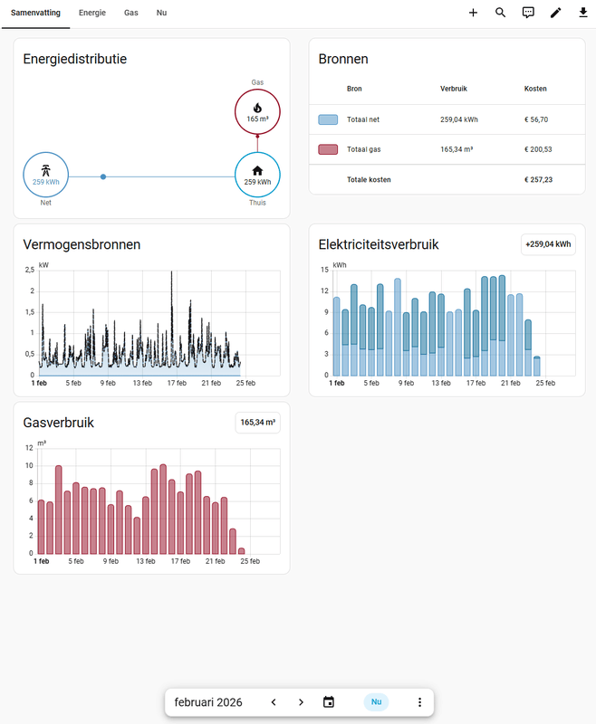Click the Gas flame circle
596x724 pixels.
click(x=257, y=112)
